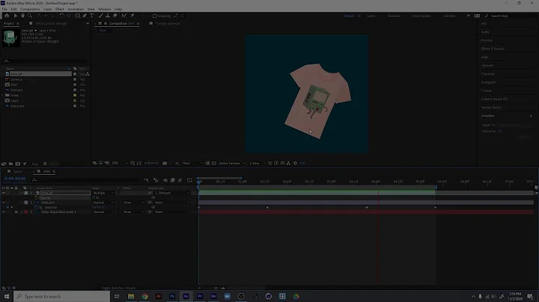Click the new composition icon in Project panel
The height and width of the screenshot is (302, 539).
(17, 164)
